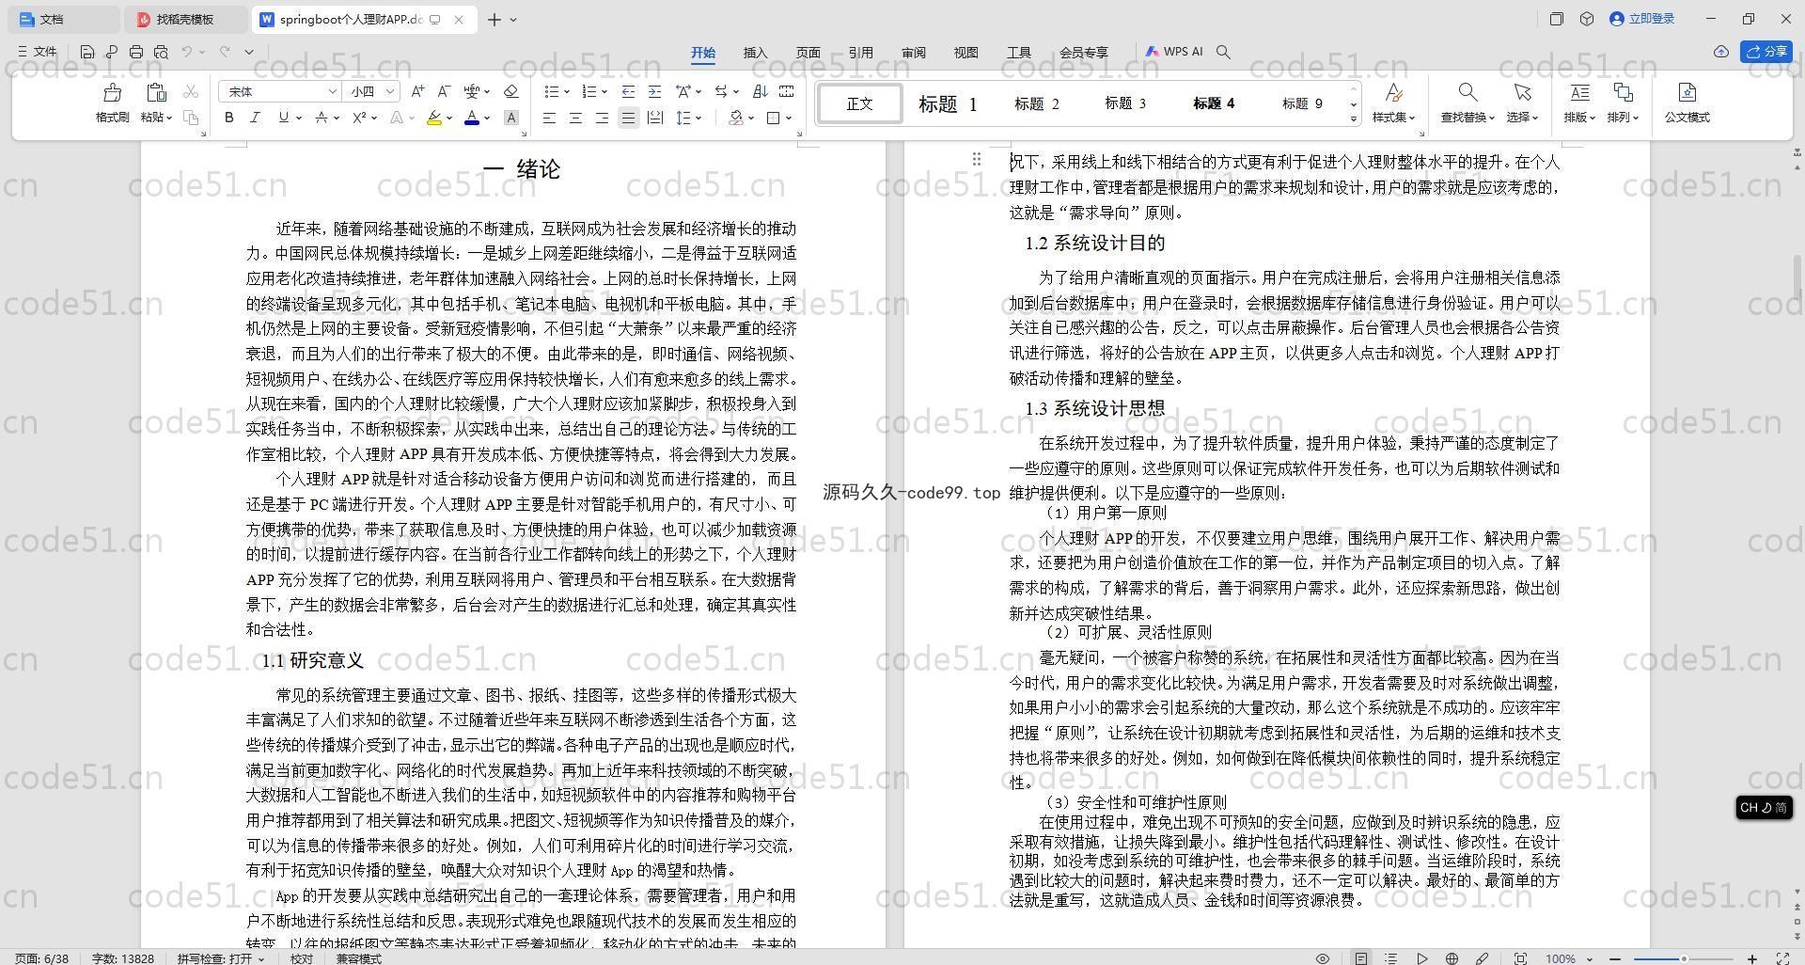Toggle Align Right paragraph
This screenshot has width=1805, height=965.
pos(602,118)
